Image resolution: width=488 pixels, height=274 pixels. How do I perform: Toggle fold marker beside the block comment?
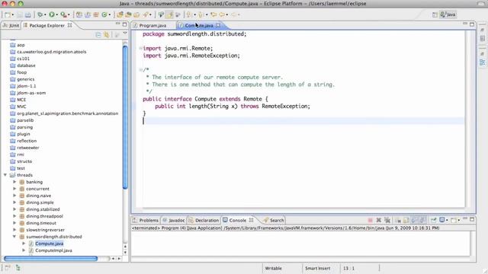point(140,70)
